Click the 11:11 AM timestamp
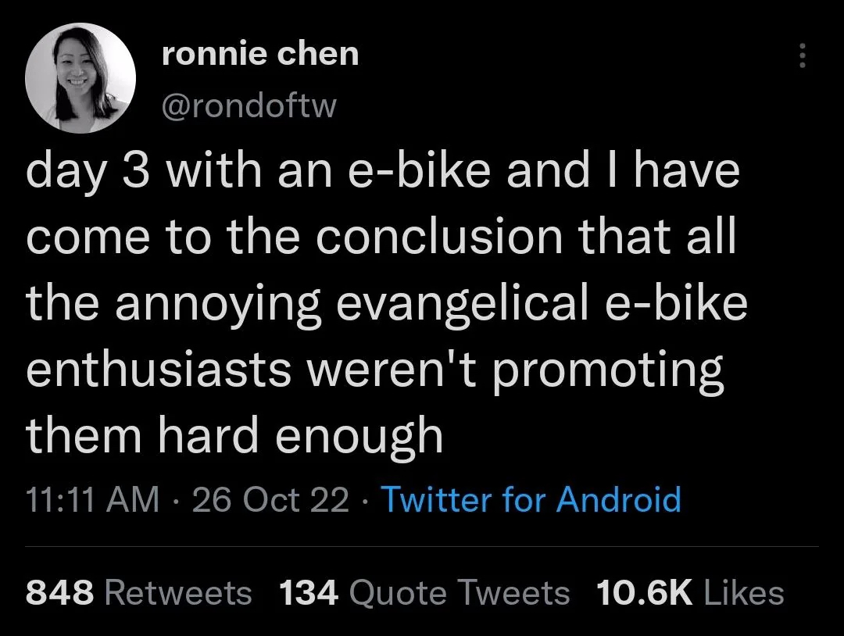Image resolution: width=844 pixels, height=636 pixels. click(92, 498)
